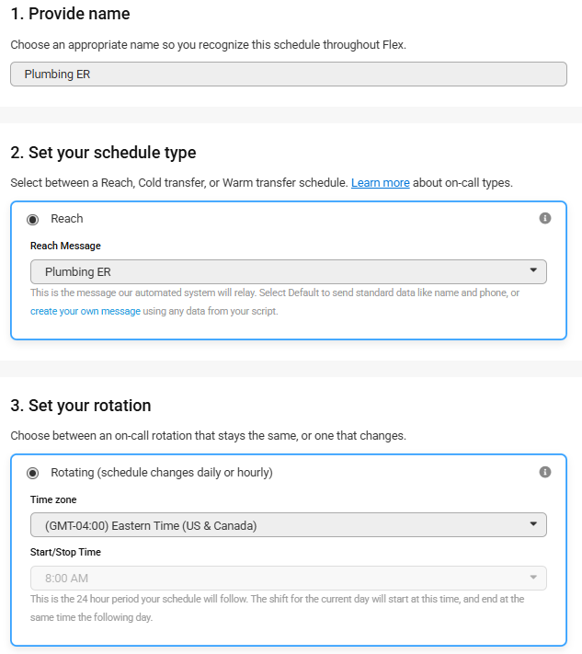Click the info icon in the Rotating card
The width and height of the screenshot is (582, 654).
click(x=545, y=472)
